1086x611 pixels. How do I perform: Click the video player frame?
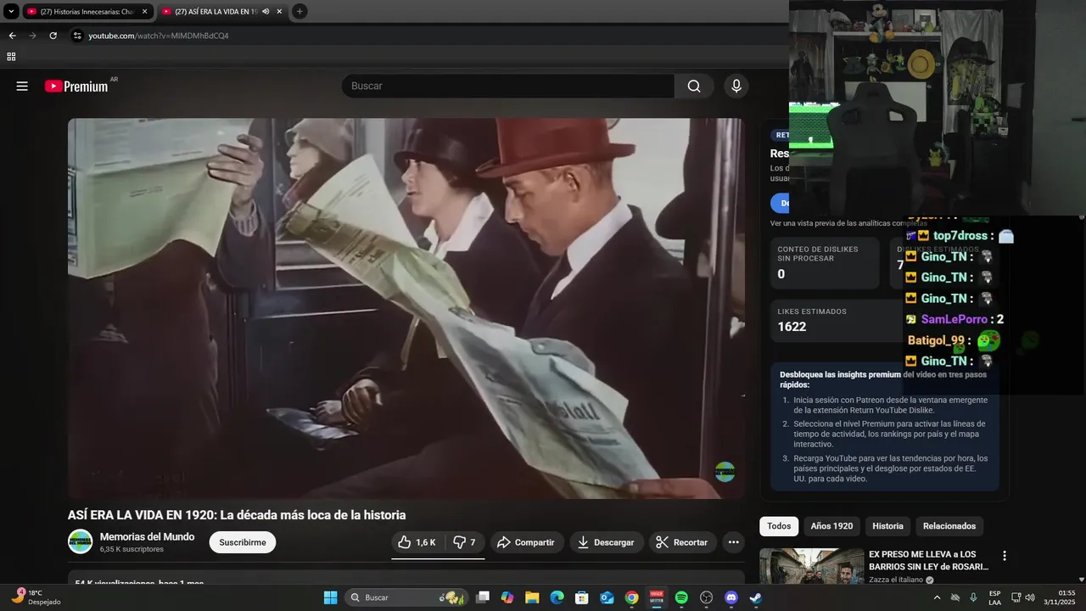406,308
